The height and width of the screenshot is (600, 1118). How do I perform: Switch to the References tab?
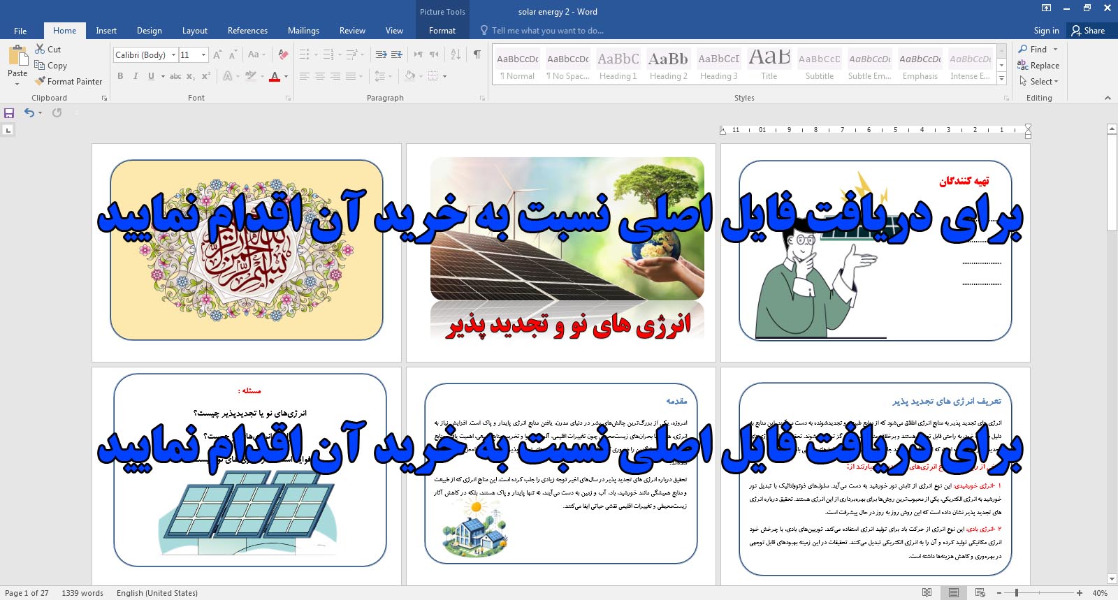tap(247, 31)
